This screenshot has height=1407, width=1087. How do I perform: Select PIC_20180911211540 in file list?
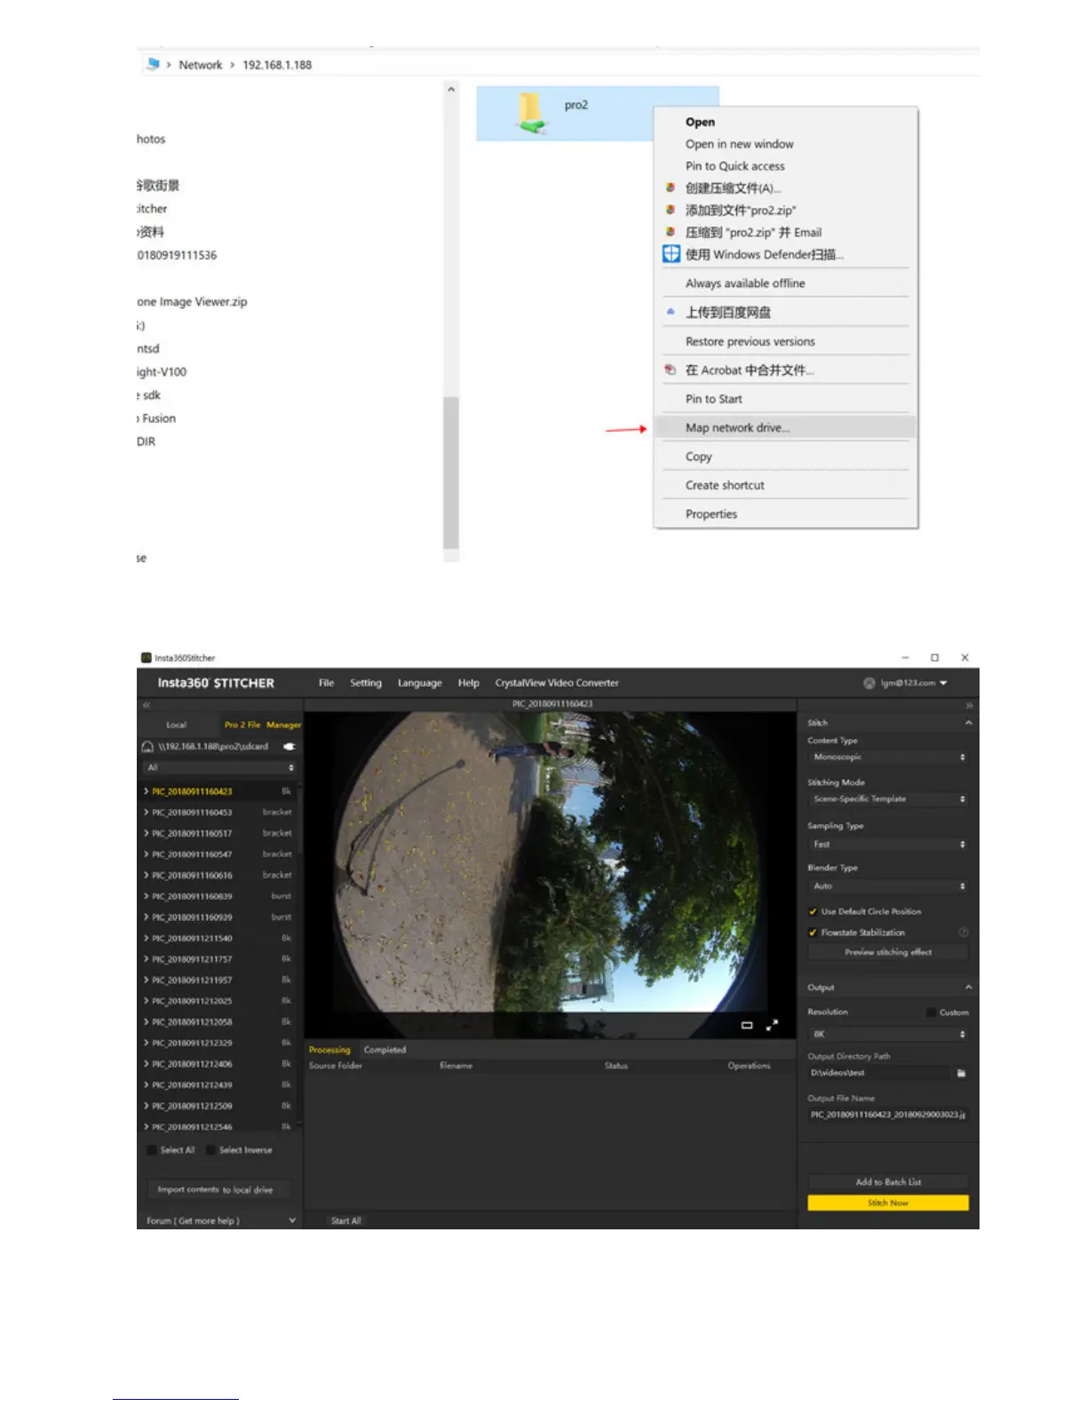(218, 939)
